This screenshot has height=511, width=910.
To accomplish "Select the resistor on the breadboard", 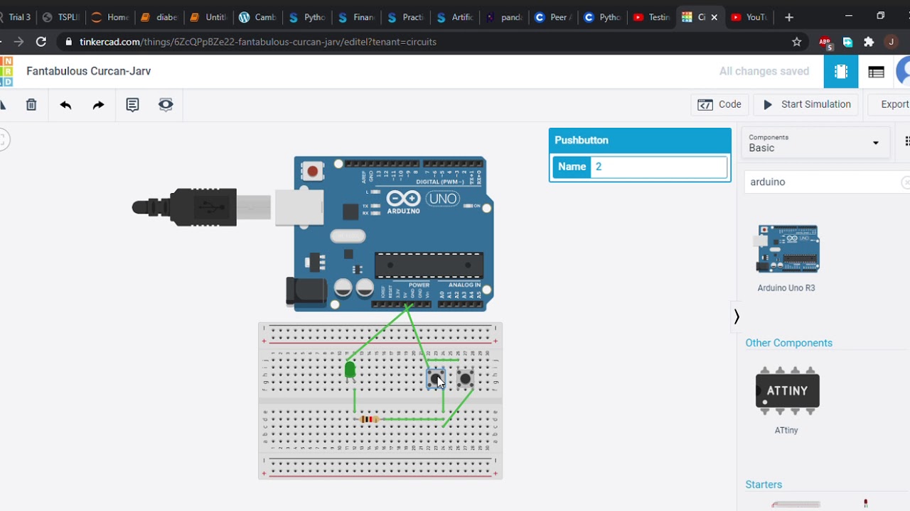I will pyautogui.click(x=369, y=419).
